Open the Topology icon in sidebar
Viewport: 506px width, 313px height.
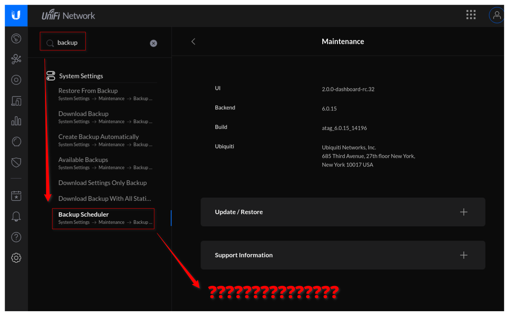point(16,59)
